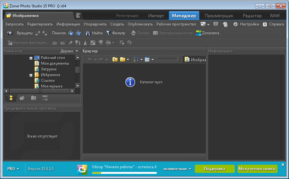Screen dimensions: 289x179
Task: Open the Запросить menu
Action: click(x=14, y=25)
